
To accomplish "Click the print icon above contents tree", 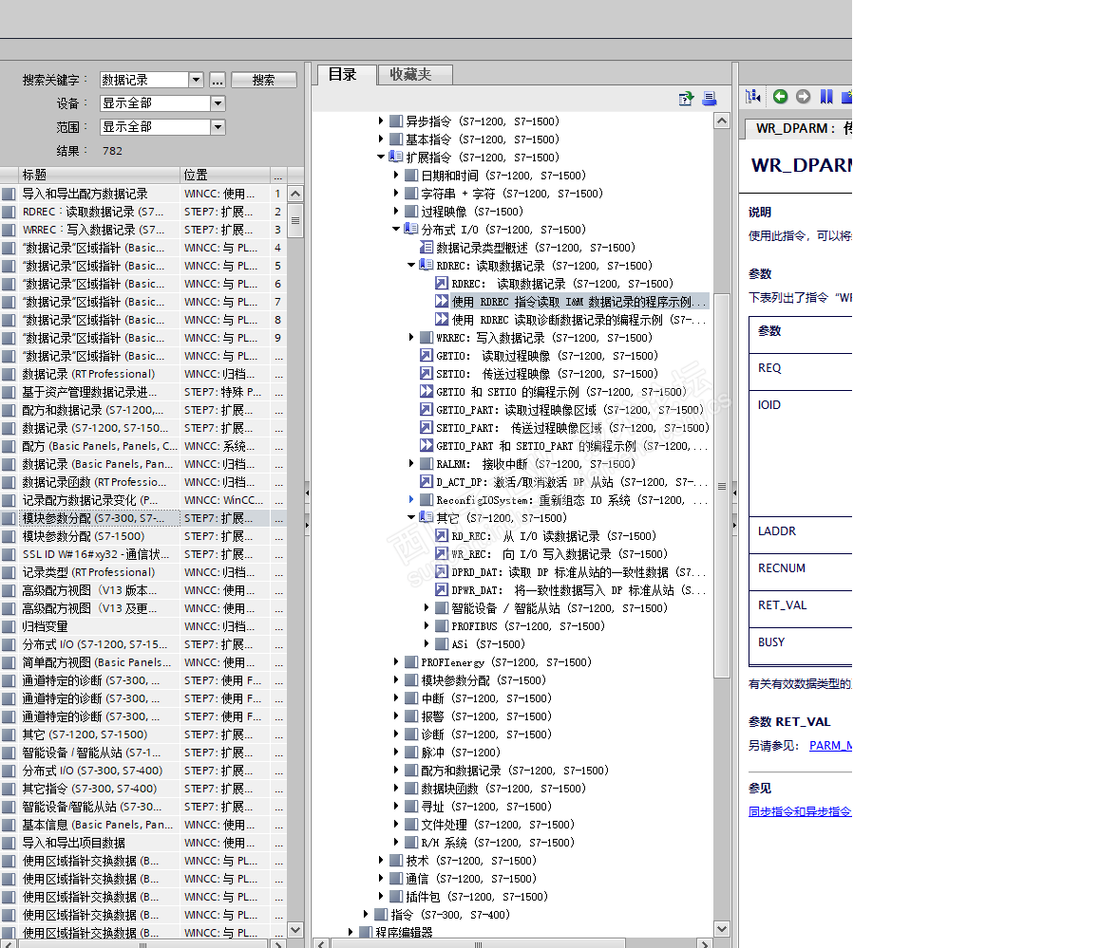I will (x=709, y=98).
